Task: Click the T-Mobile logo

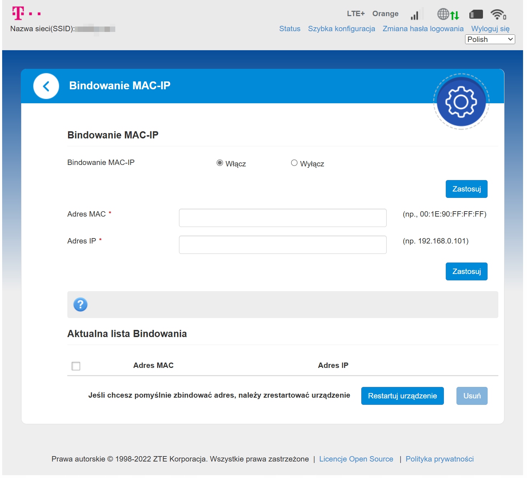Action: (x=26, y=14)
